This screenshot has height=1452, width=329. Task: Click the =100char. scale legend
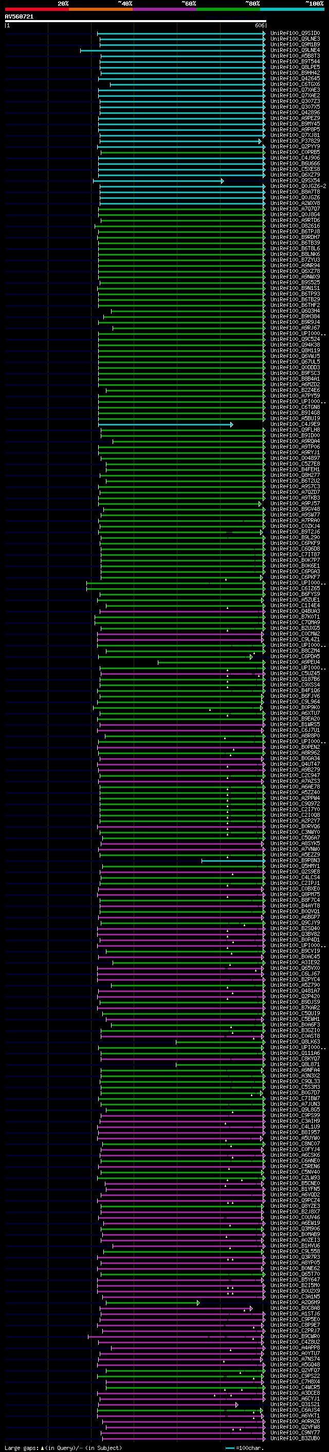(x=243, y=1447)
